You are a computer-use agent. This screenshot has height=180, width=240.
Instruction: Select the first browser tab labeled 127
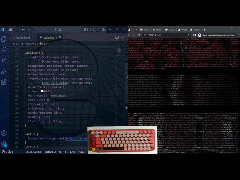click(x=132, y=30)
